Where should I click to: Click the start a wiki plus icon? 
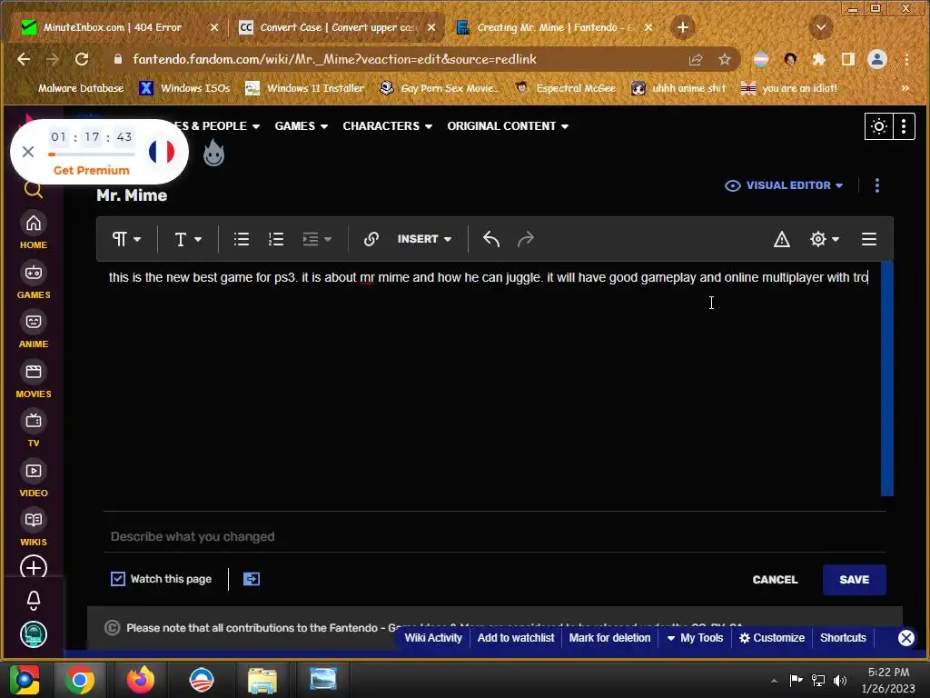[34, 567]
